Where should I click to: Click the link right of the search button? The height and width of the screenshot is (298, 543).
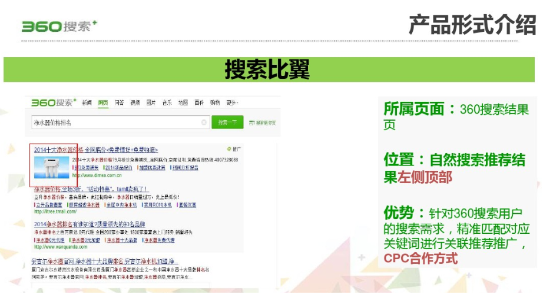(x=262, y=123)
